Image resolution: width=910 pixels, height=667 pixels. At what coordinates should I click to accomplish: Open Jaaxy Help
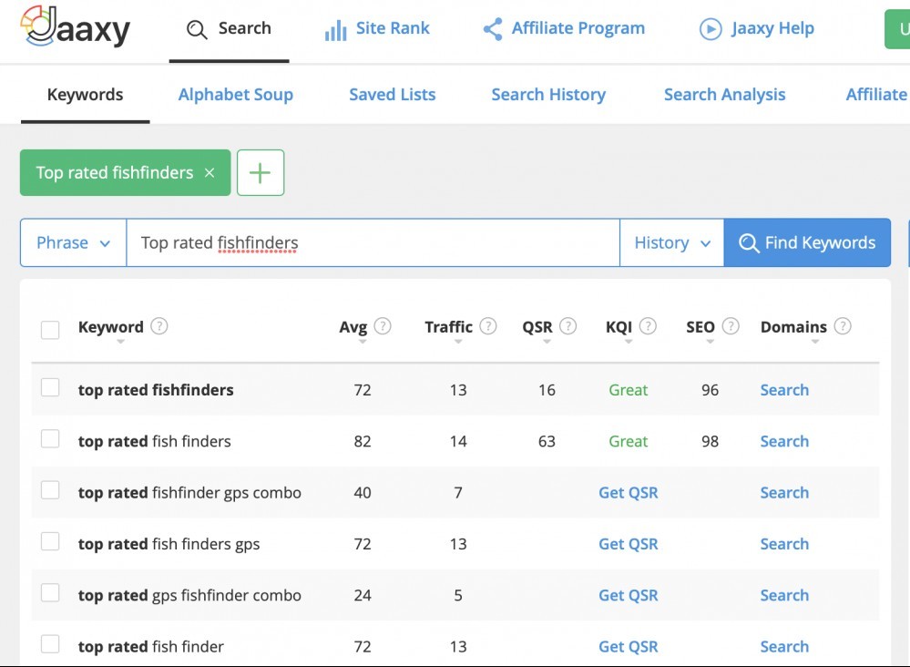(757, 28)
